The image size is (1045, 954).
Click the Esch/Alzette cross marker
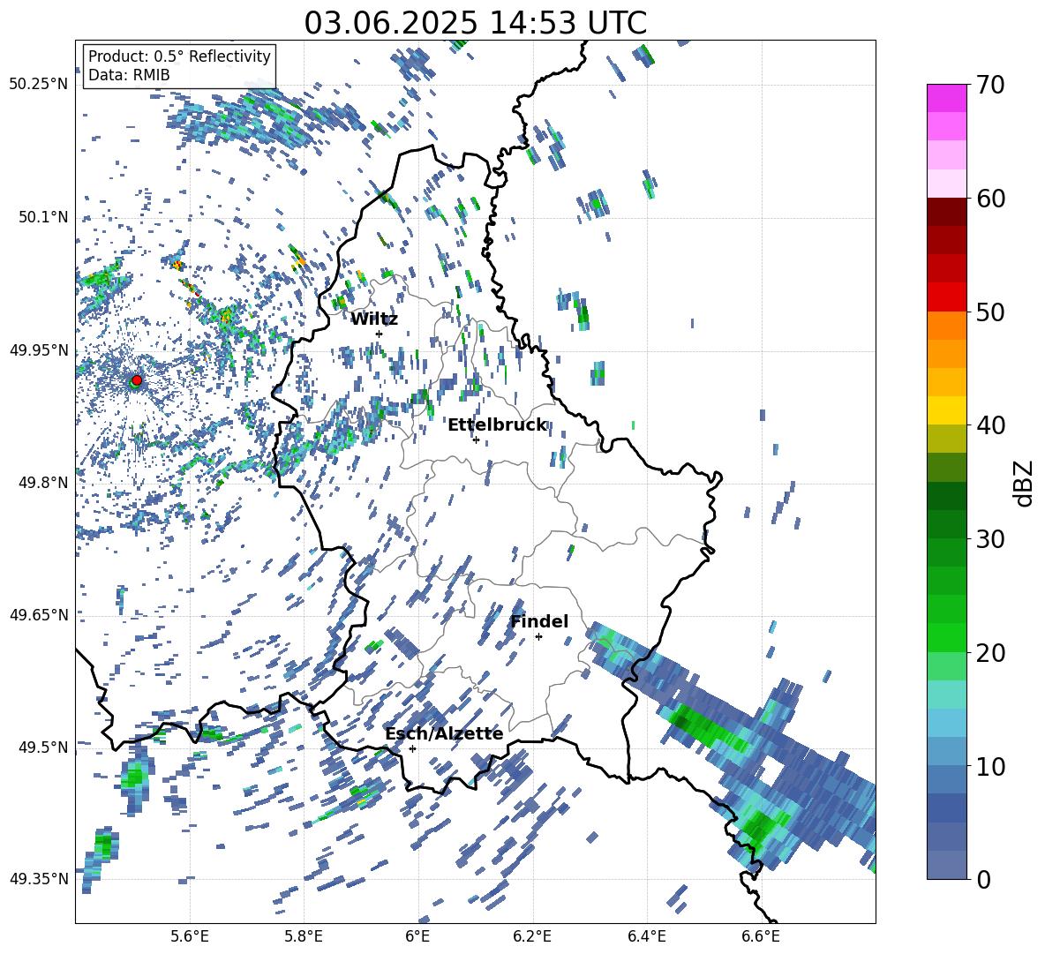coord(412,748)
